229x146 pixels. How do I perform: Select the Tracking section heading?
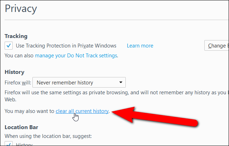click(x=16, y=36)
